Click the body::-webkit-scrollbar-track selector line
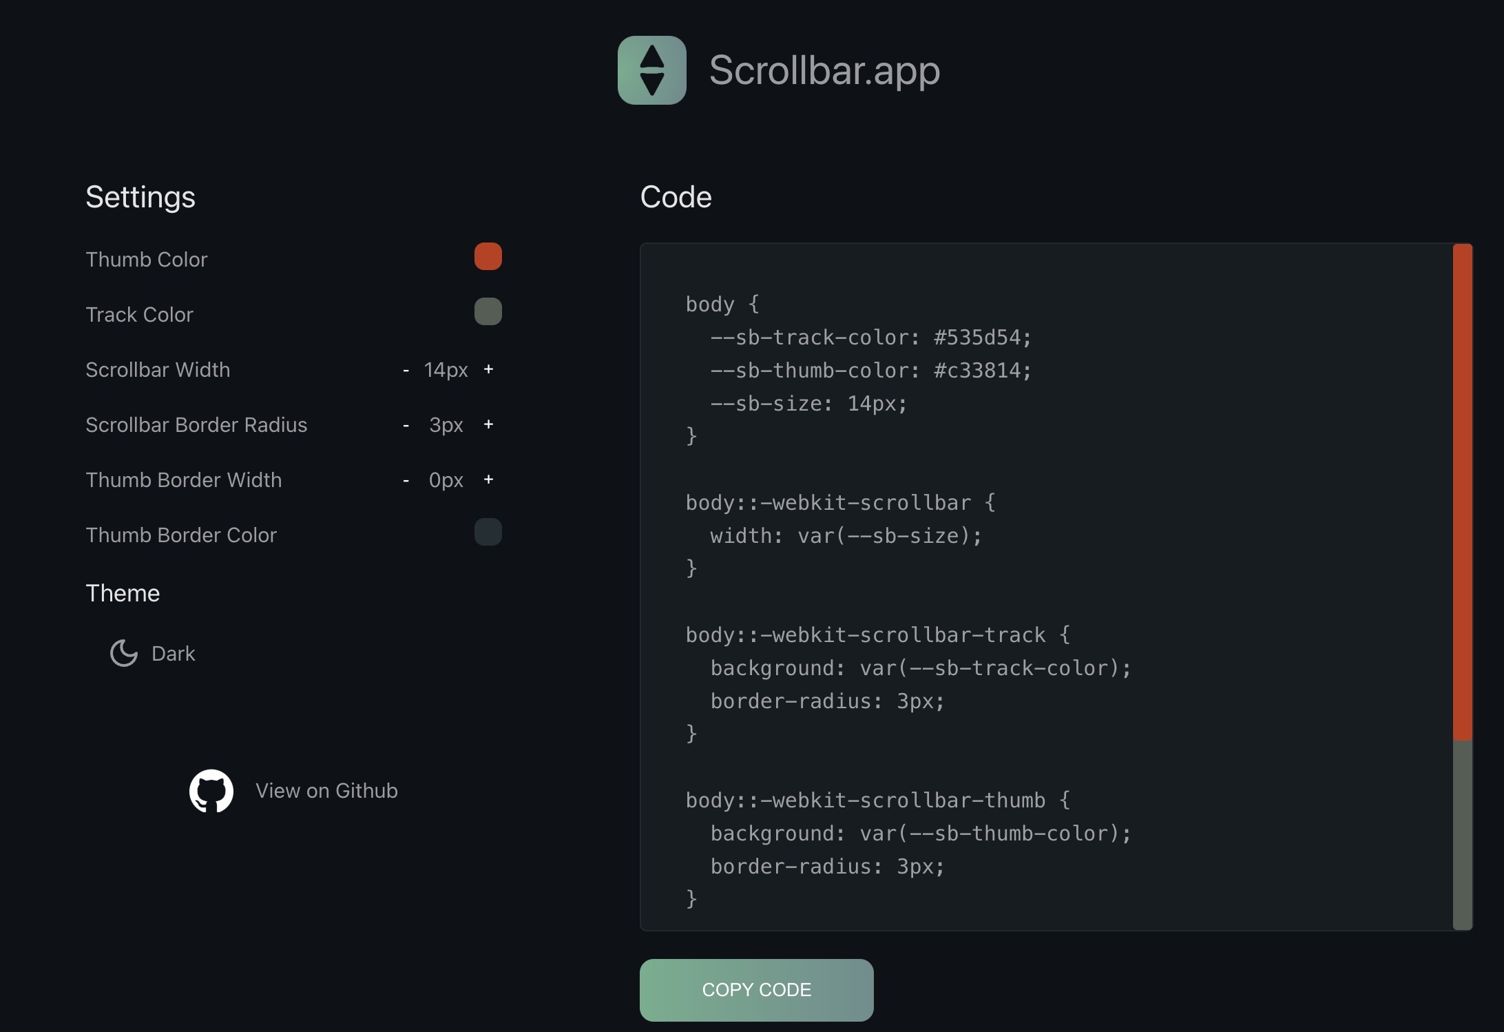 (878, 635)
